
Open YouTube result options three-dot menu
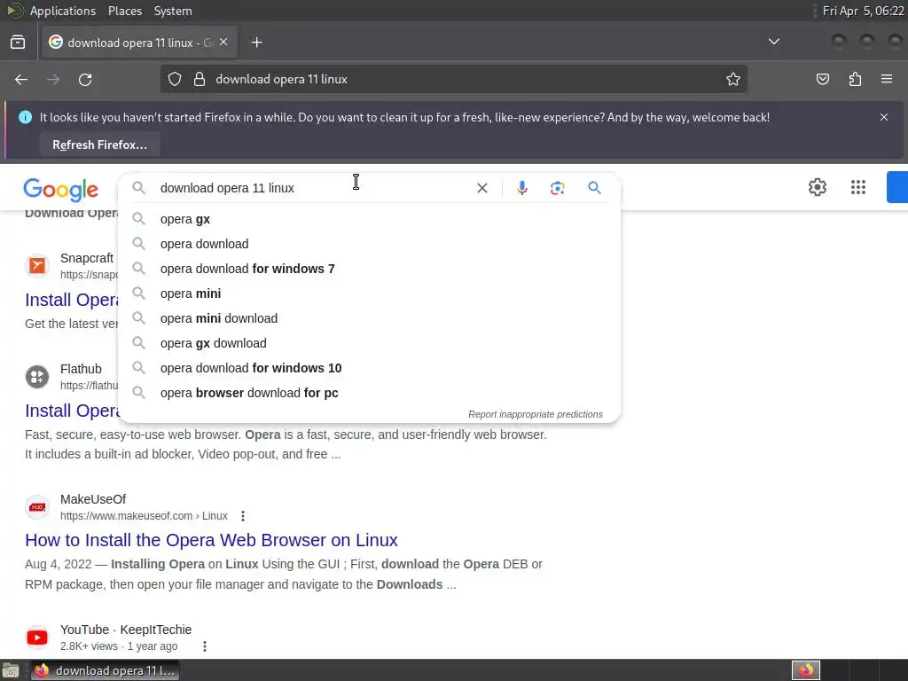pos(205,646)
